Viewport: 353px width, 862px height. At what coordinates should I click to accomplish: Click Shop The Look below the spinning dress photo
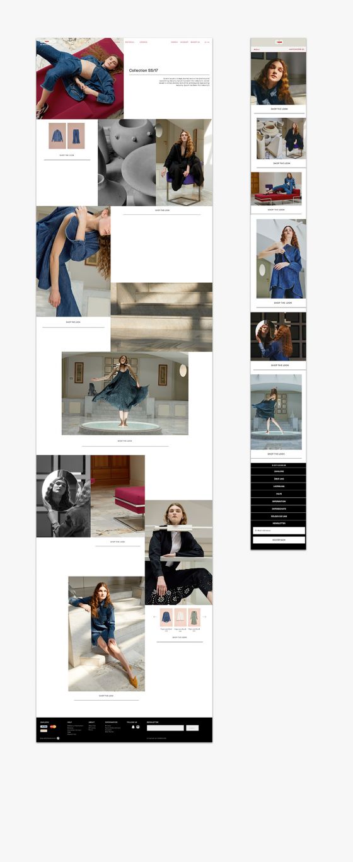125,441
